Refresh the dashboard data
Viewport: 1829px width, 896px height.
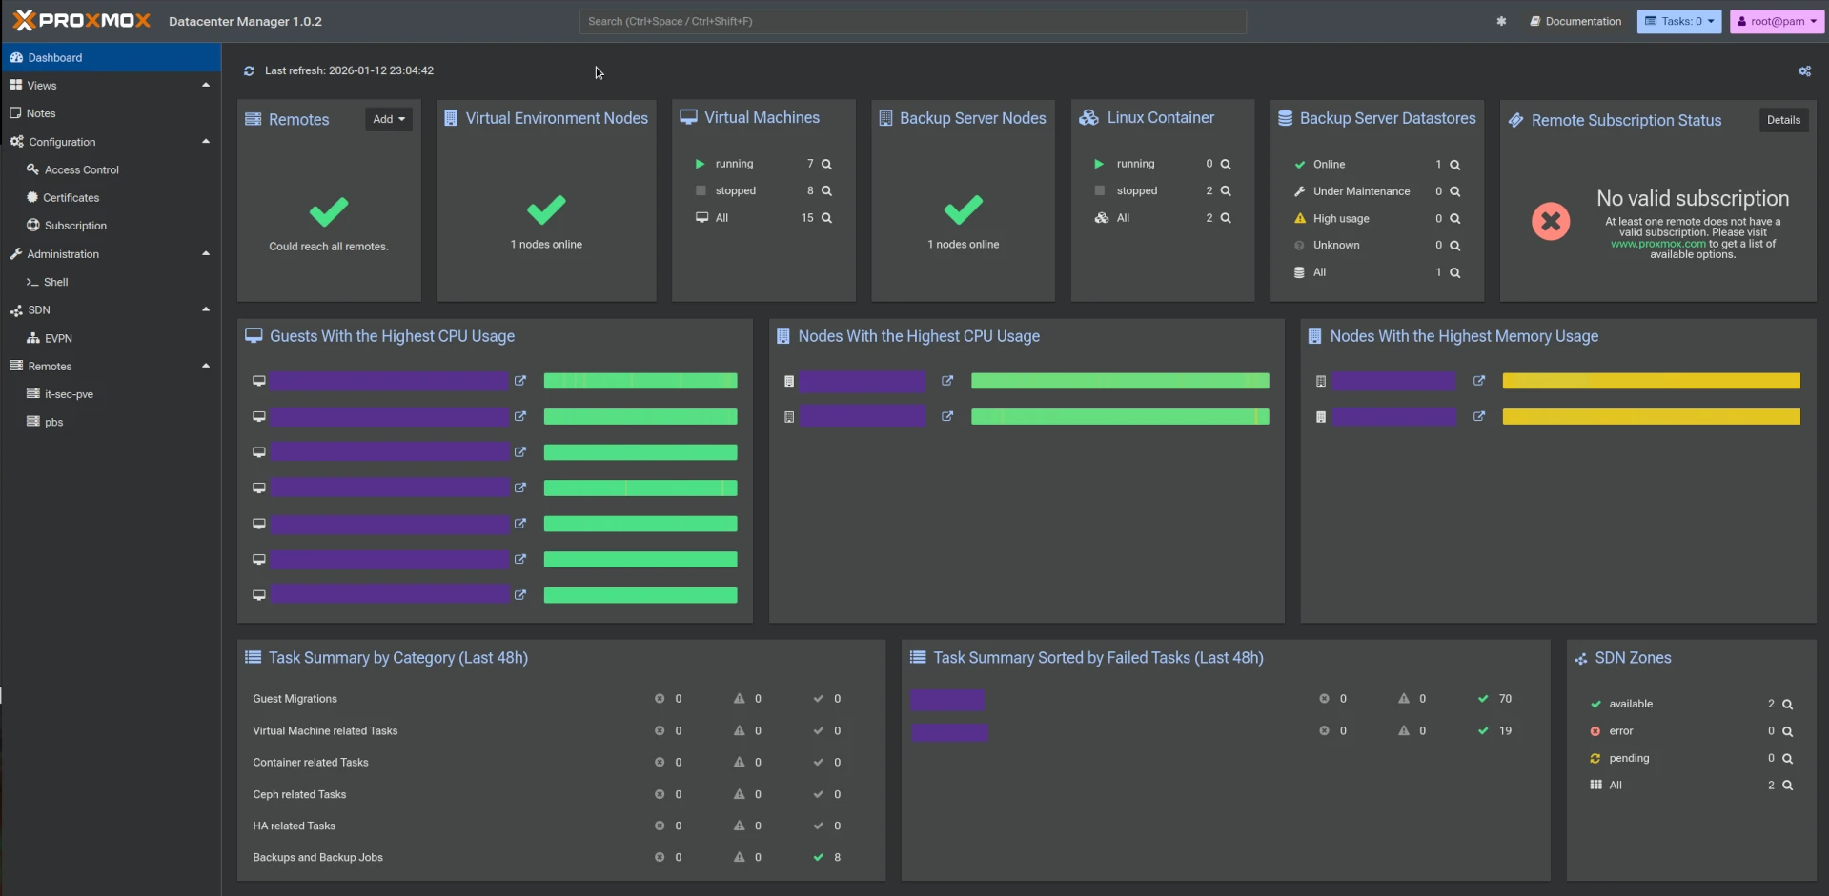click(x=248, y=70)
